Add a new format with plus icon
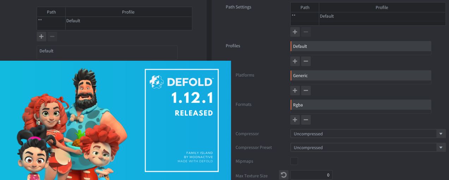The height and width of the screenshot is (180, 449). pyautogui.click(x=295, y=120)
